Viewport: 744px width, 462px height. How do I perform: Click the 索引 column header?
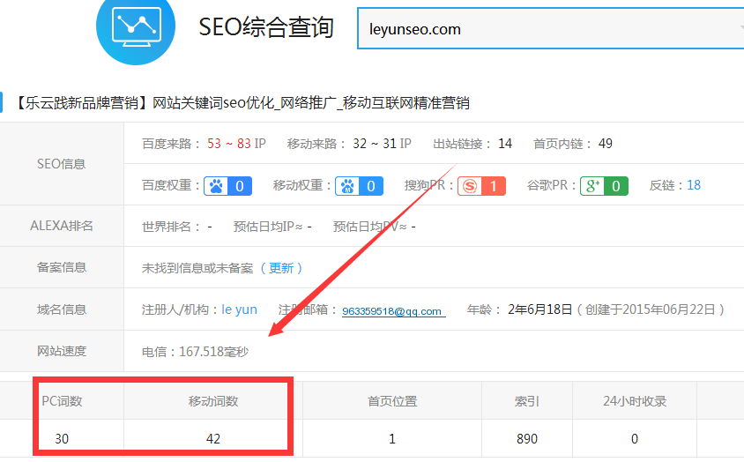[526, 401]
